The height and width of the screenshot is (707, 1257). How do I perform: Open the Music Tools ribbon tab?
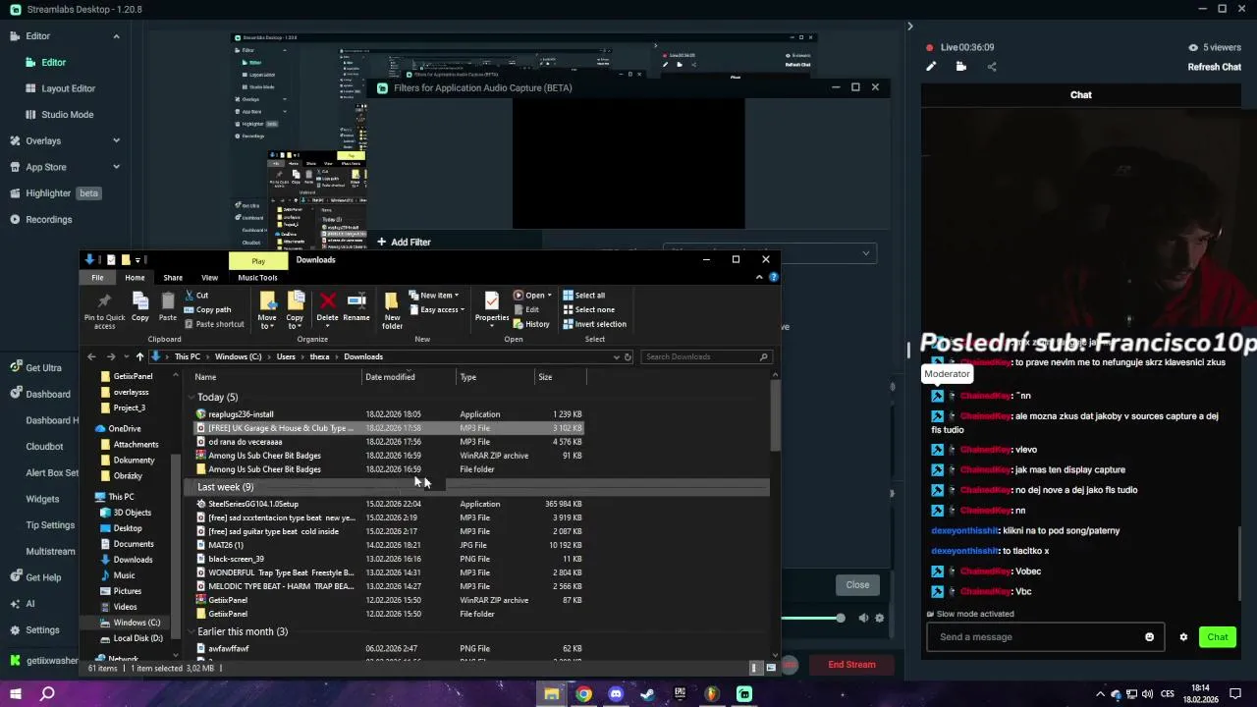pos(257,278)
